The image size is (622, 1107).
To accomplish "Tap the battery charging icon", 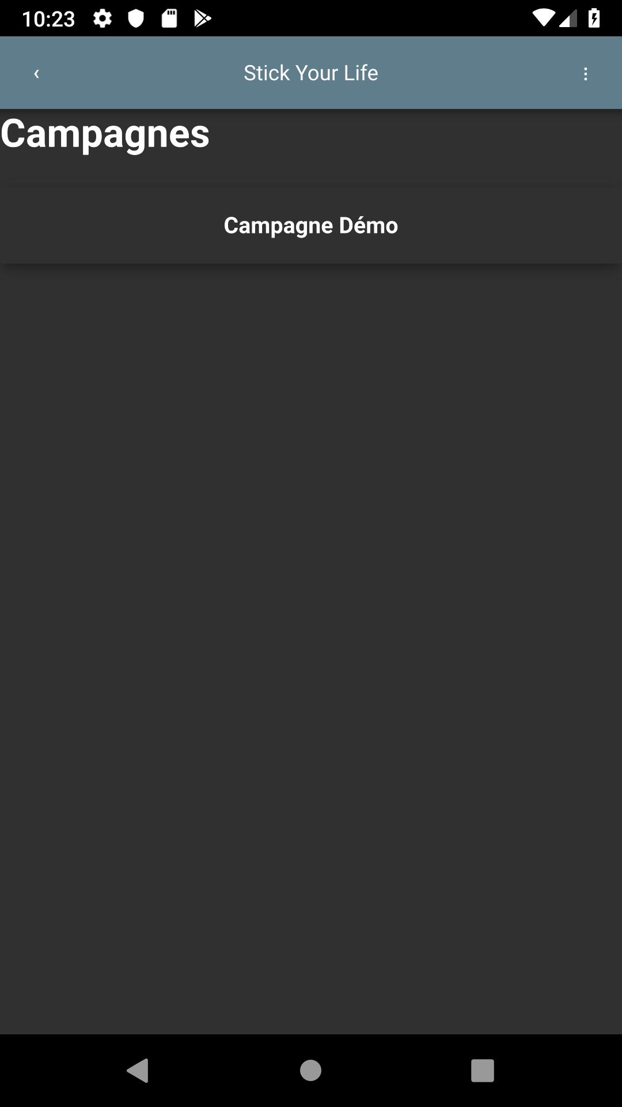I will pos(594,18).
